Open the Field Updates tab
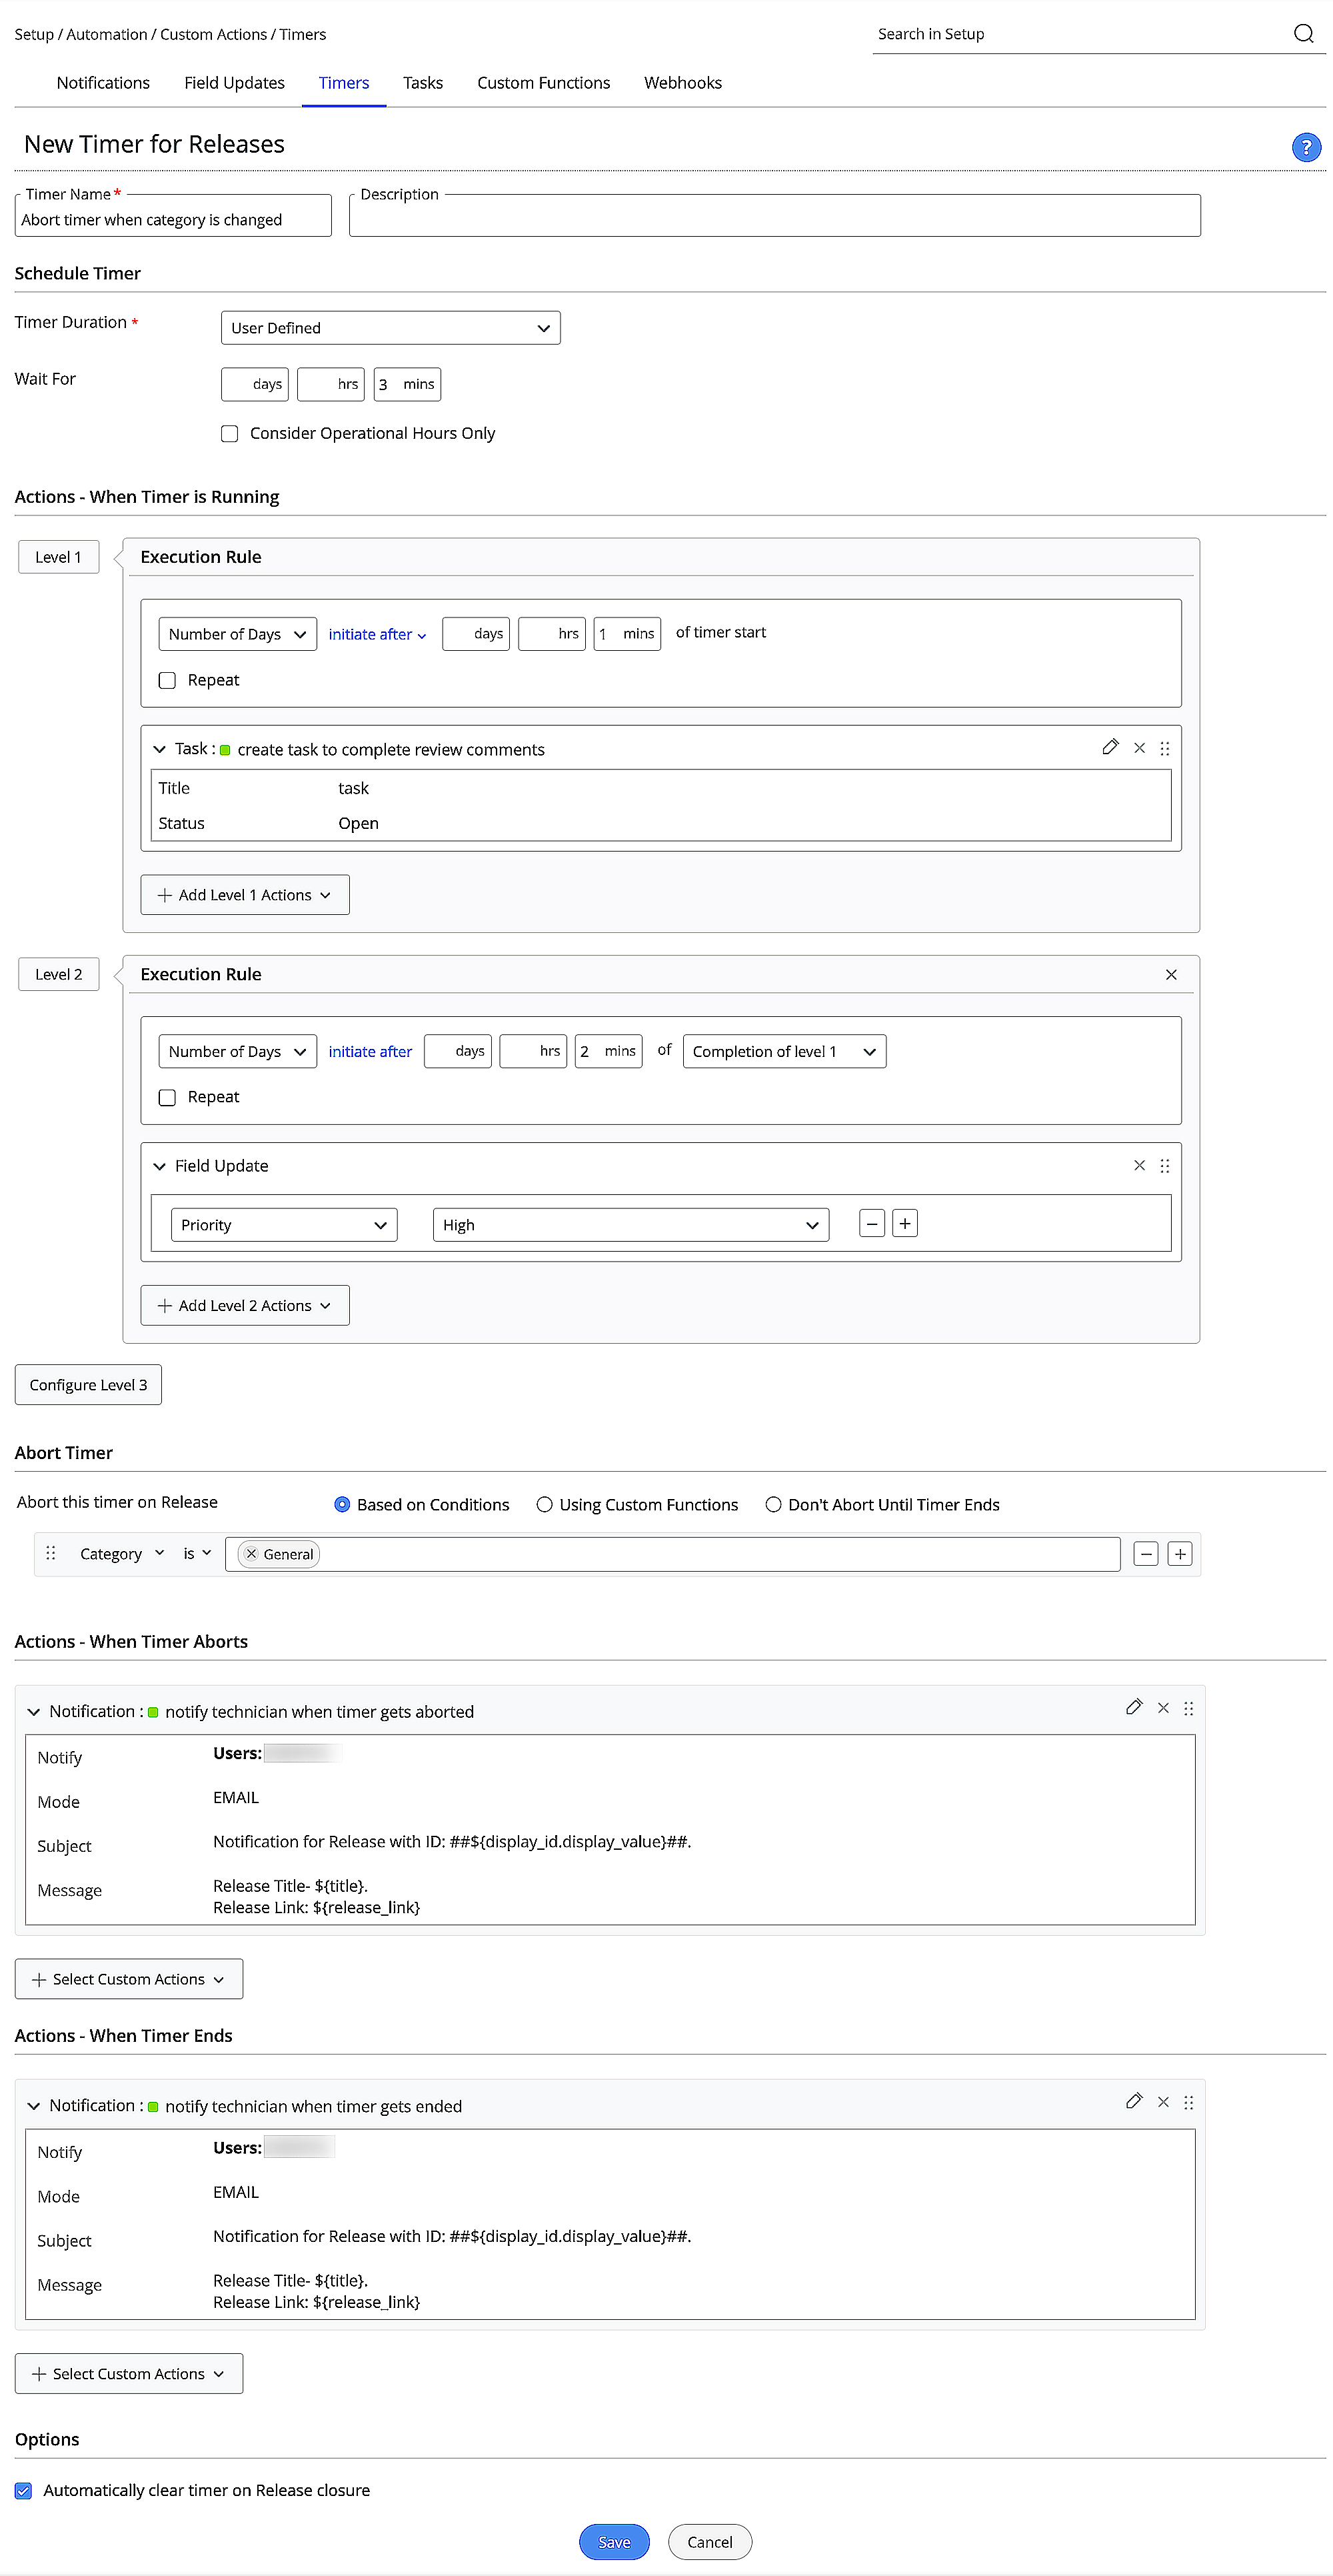The height and width of the screenshot is (2576, 1333). (x=234, y=83)
